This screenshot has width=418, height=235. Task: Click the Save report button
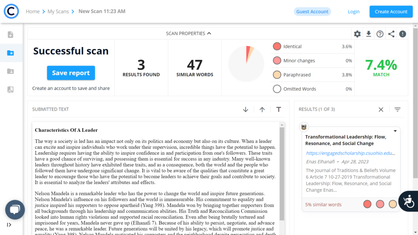[71, 73]
